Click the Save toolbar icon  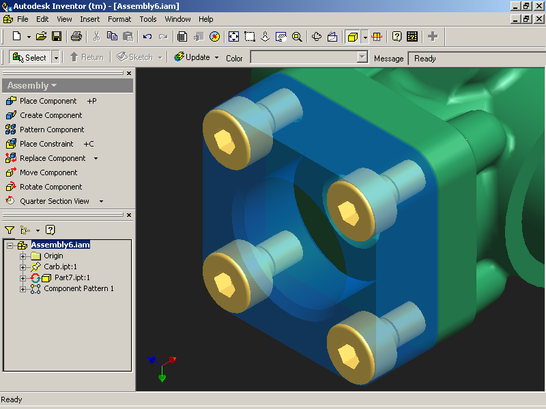point(57,36)
